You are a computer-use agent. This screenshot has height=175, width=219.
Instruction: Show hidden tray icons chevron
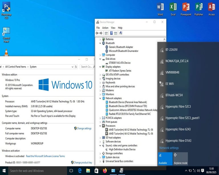click(186, 170)
